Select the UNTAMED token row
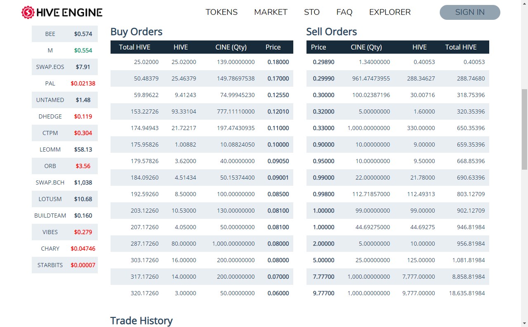Viewport: 528px width, 327px height. tap(65, 100)
